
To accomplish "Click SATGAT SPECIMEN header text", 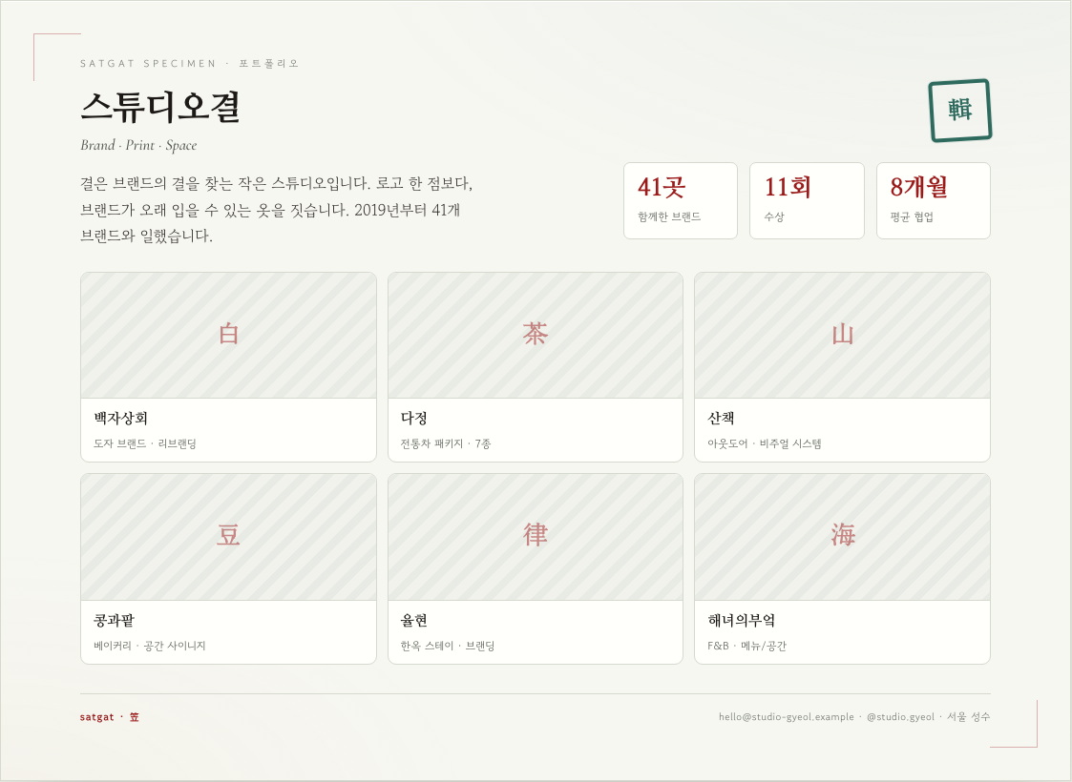I will click(148, 64).
